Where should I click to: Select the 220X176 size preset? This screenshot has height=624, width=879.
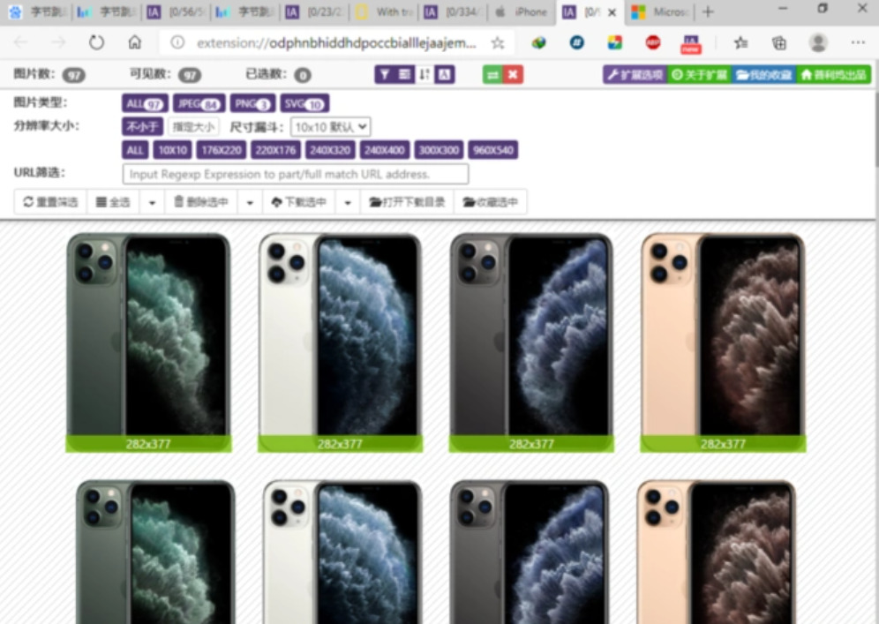[275, 150]
